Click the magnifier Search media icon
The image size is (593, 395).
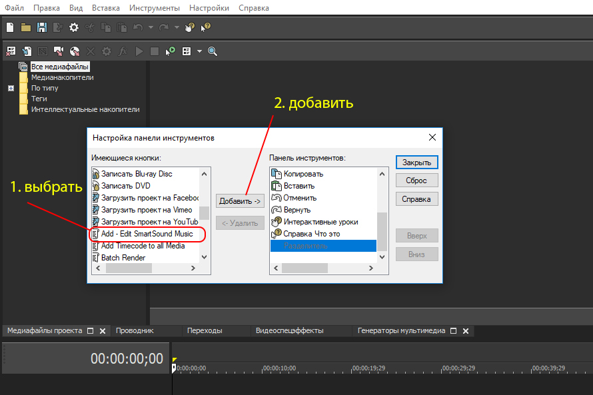pyautogui.click(x=213, y=51)
